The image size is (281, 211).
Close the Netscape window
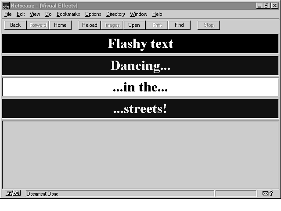tap(274, 6)
